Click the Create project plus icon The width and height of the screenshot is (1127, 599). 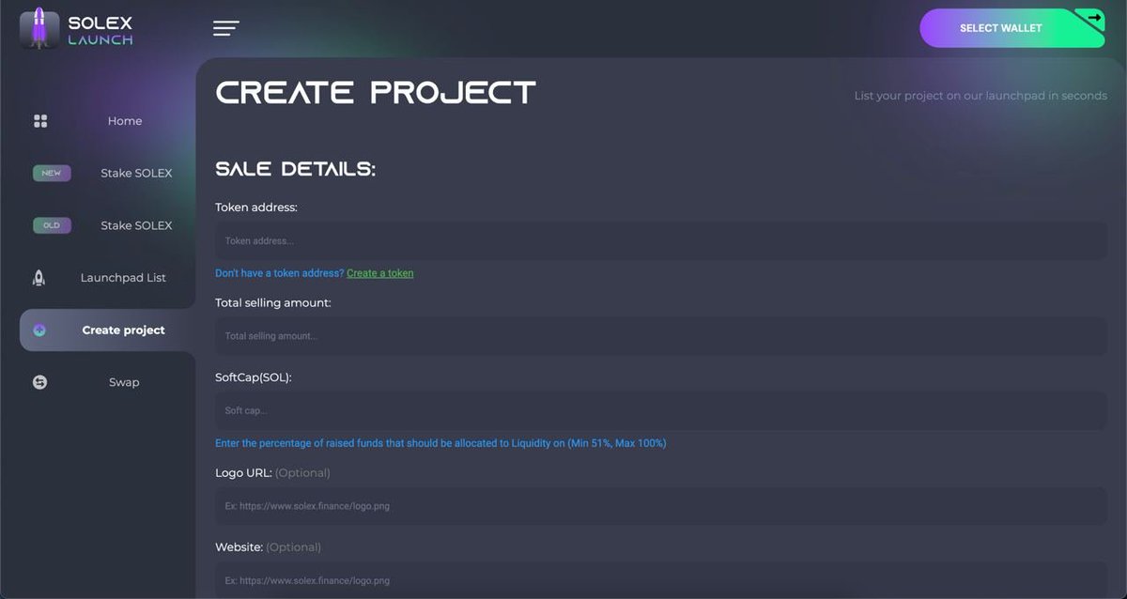click(x=39, y=330)
